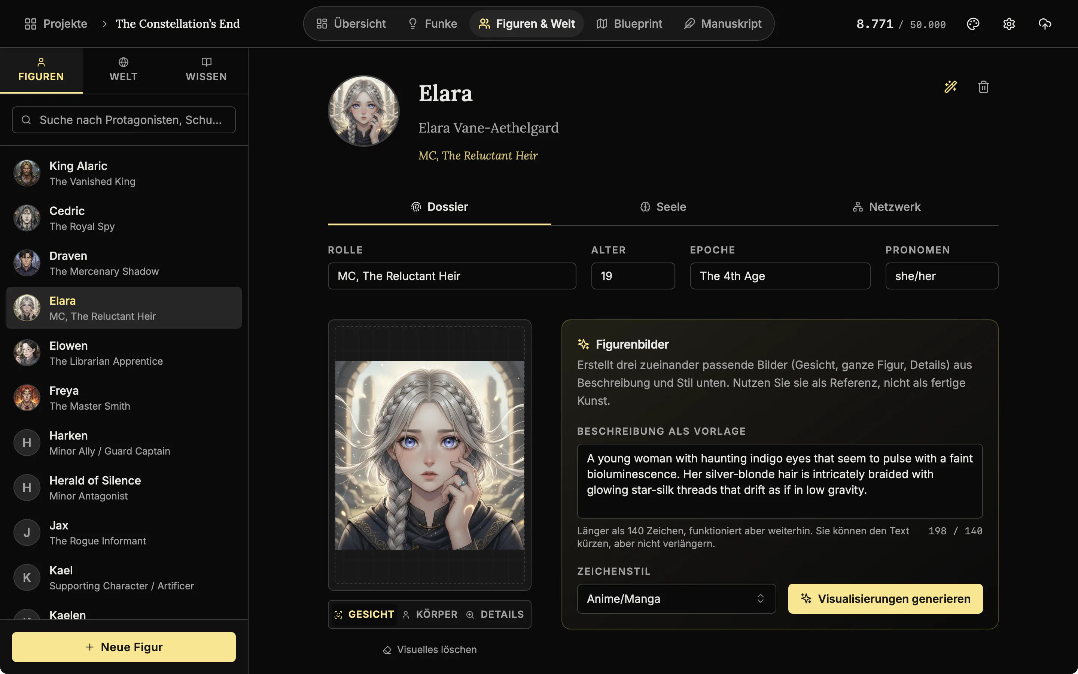Switch to the Welt sidebar tab
1078x674 pixels.
[124, 70]
